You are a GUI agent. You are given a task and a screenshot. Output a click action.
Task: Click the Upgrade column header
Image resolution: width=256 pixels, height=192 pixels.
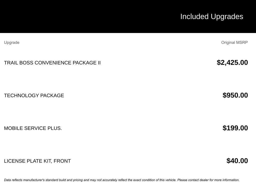11,42
